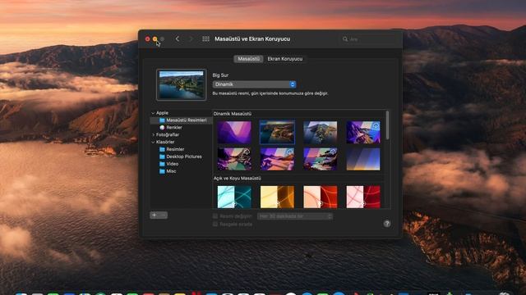This screenshot has height=295, width=526.
Task: Remove folder with the minus button
Action: tap(164, 215)
